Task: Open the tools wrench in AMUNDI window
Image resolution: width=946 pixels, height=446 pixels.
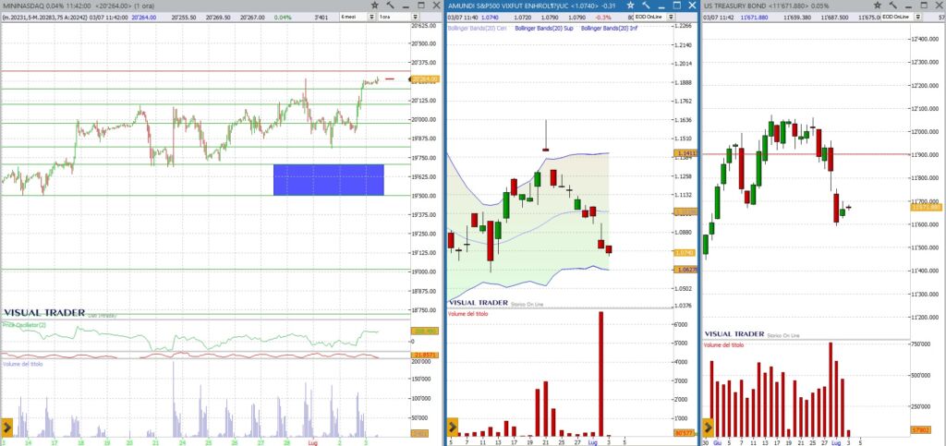Action: [646, 6]
